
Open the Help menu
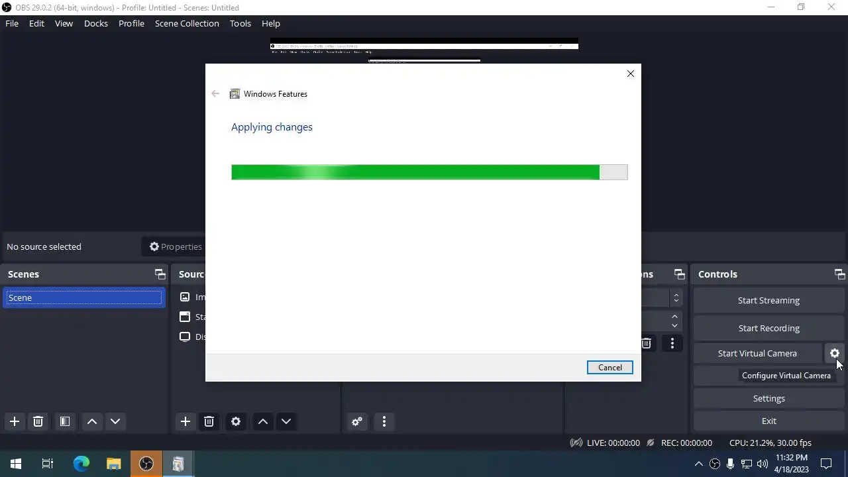[271, 23]
